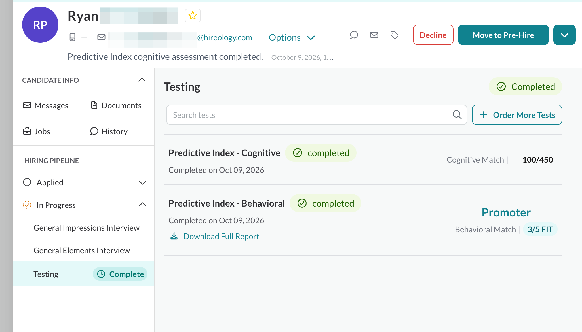Open comment bubble icon in header

point(354,35)
